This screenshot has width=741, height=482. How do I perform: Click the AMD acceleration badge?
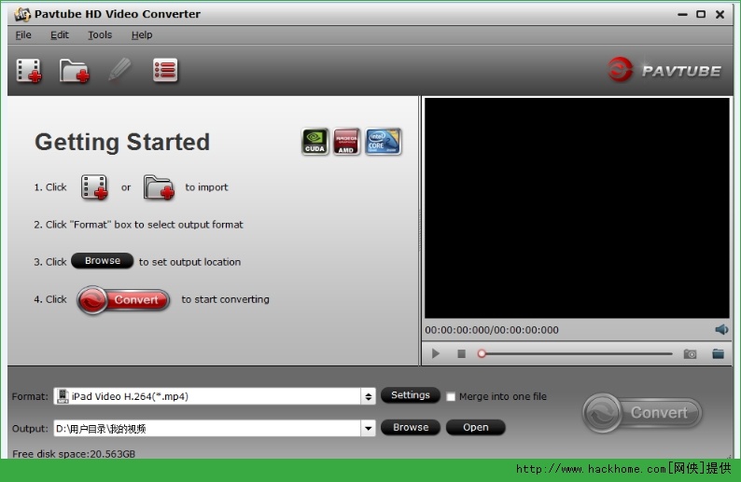(347, 142)
